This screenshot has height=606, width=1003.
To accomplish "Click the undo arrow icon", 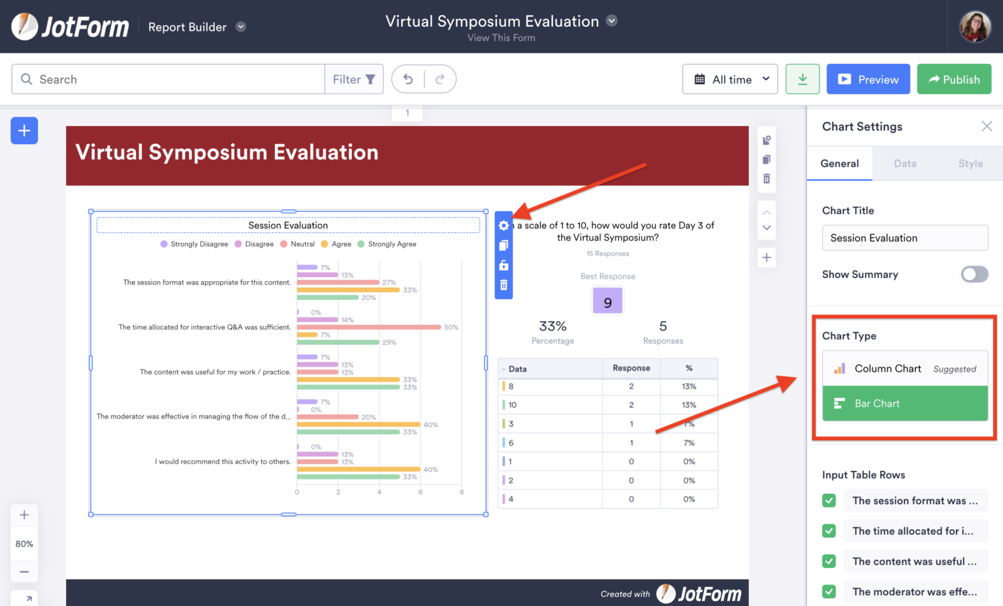I will (x=407, y=78).
